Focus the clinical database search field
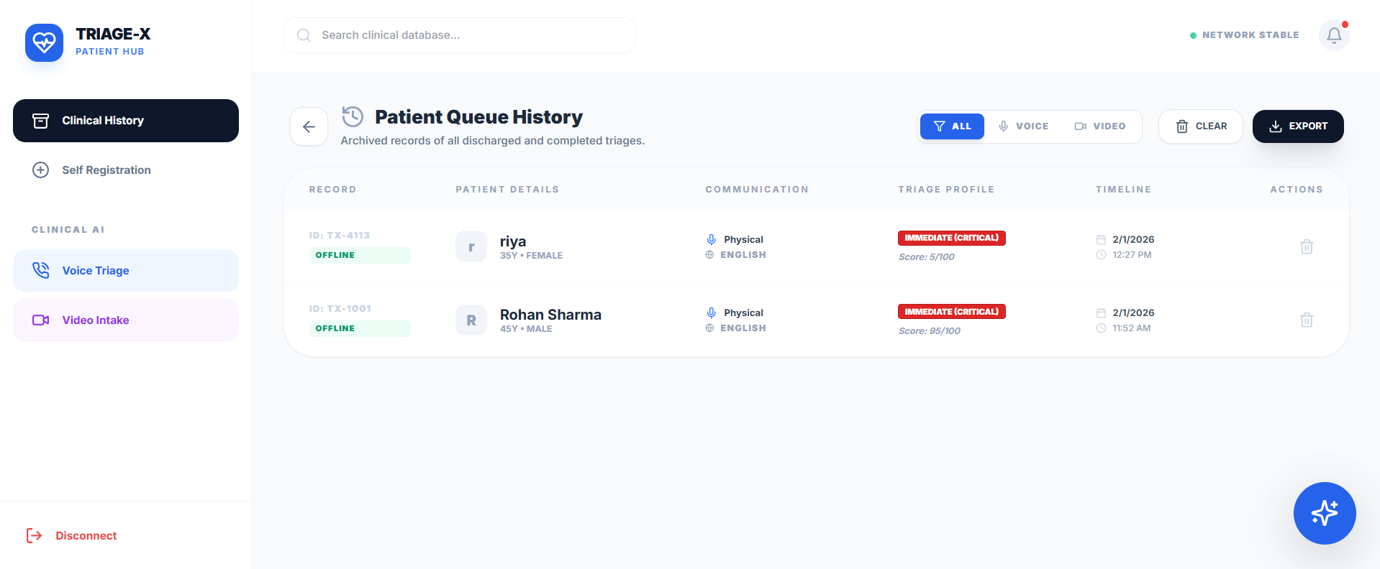The height and width of the screenshot is (569, 1380). click(460, 35)
